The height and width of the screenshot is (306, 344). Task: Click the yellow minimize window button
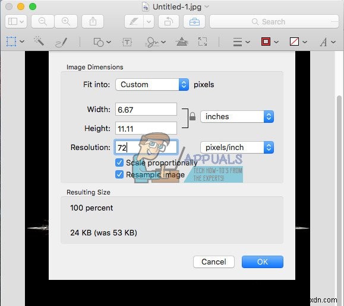(x=21, y=7)
